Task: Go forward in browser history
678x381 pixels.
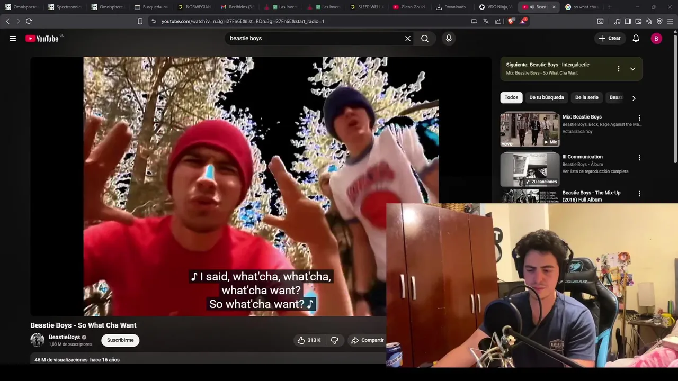Action: click(x=18, y=21)
